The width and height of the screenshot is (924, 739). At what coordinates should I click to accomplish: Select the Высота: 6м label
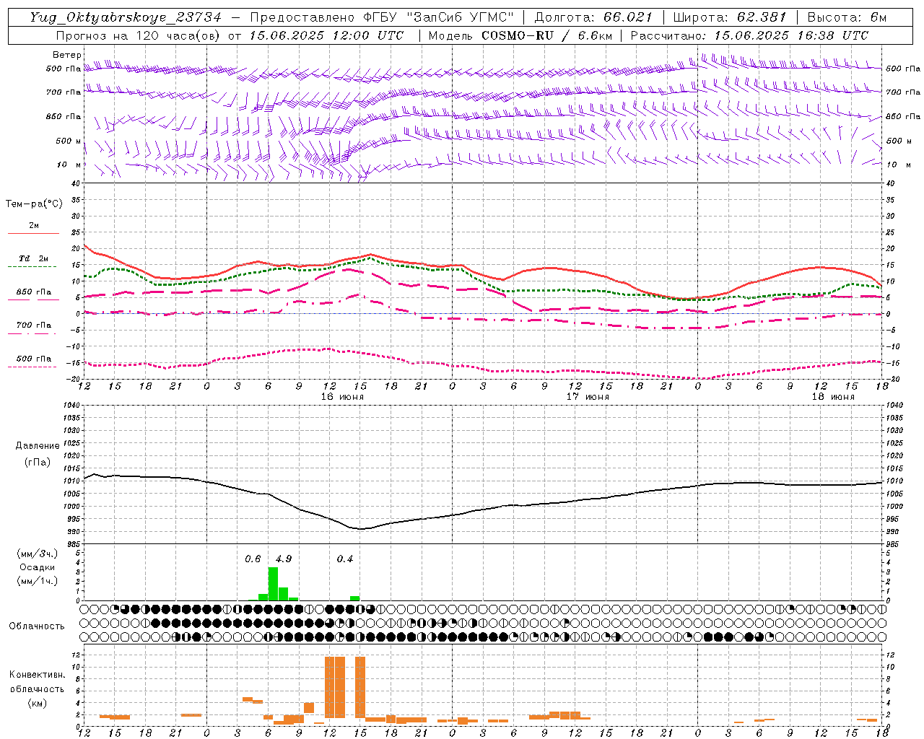pyautogui.click(x=847, y=17)
